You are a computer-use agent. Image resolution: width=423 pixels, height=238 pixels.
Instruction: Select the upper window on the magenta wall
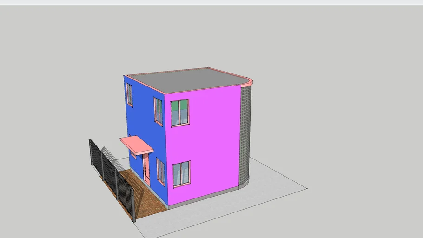[x=180, y=113]
